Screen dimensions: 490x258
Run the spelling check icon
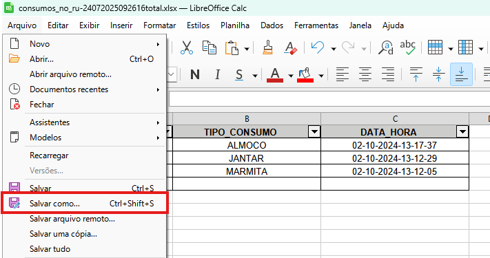coord(407,47)
